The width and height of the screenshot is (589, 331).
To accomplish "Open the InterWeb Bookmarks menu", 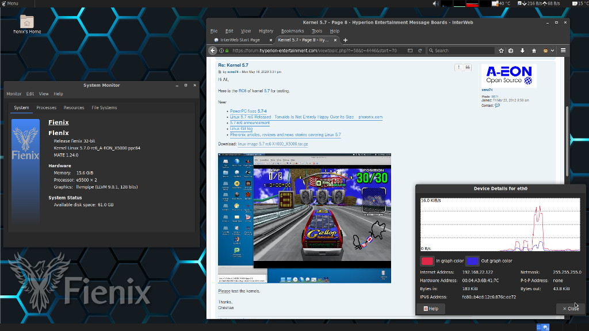I will pyautogui.click(x=292, y=31).
